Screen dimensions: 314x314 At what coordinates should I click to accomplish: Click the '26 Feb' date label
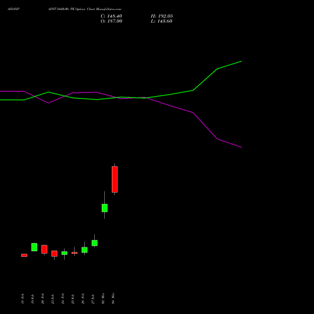click(x=83, y=299)
